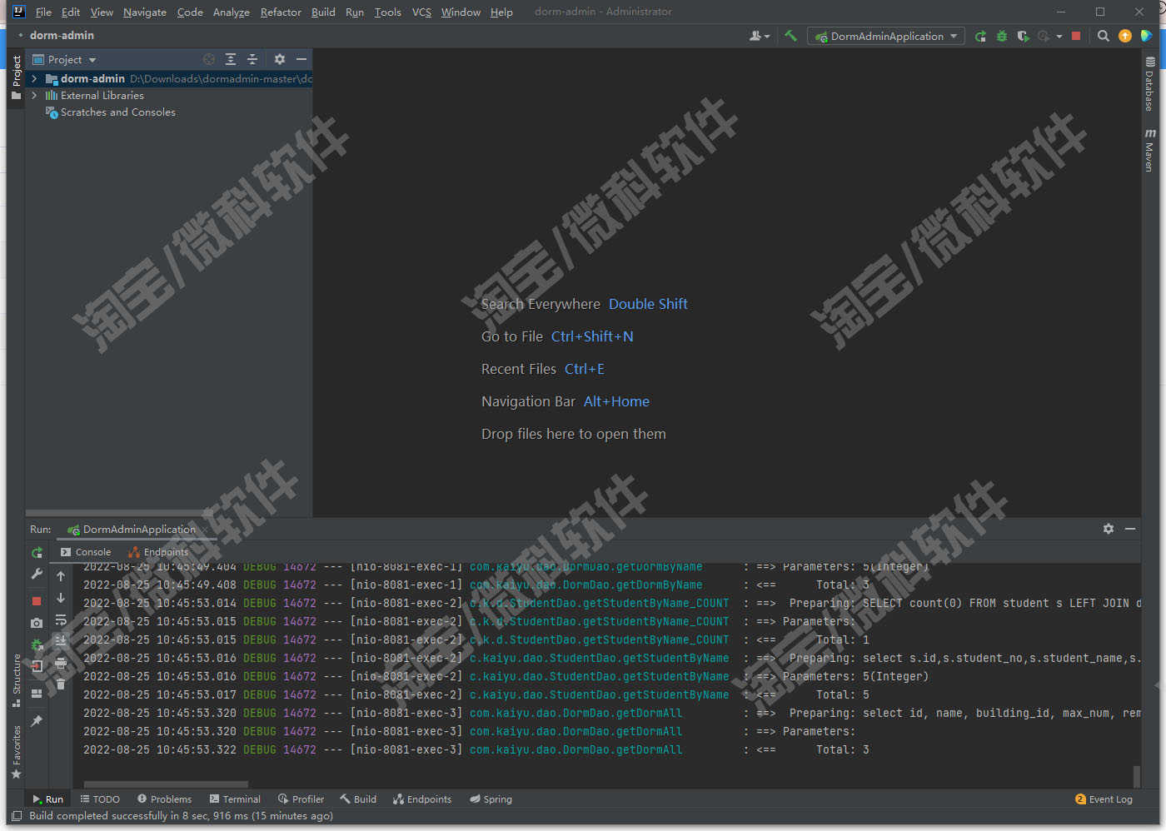Click camera thread dump icon
The height and width of the screenshot is (831, 1166).
[37, 623]
